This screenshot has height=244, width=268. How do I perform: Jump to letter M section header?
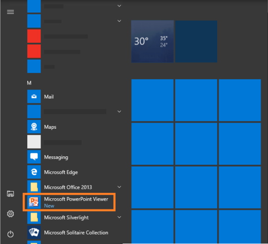(29, 83)
